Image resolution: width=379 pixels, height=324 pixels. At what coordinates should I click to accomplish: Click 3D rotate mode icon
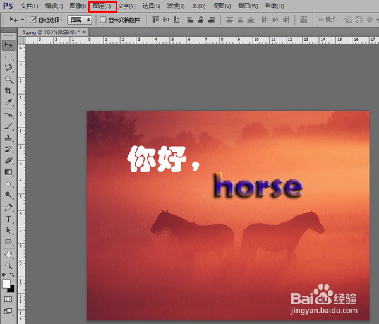click(x=348, y=20)
